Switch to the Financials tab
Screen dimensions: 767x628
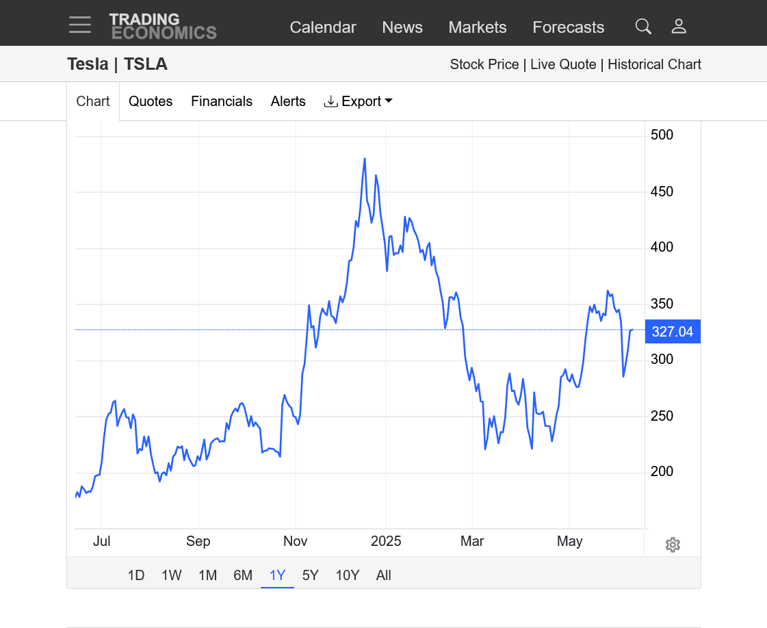tap(222, 101)
